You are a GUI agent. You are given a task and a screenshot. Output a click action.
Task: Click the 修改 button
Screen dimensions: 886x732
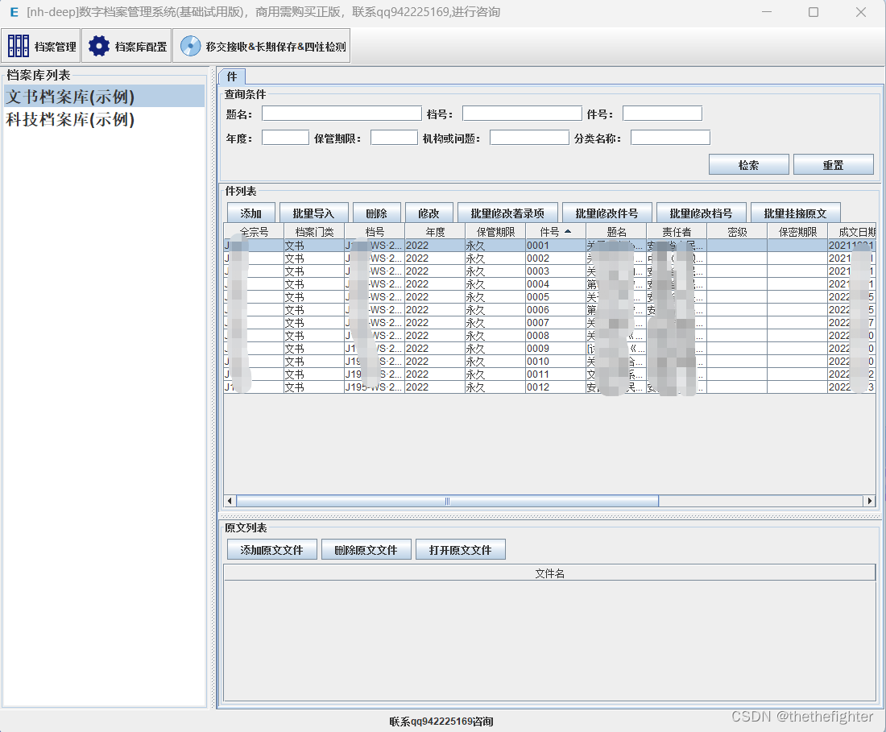[x=429, y=213]
